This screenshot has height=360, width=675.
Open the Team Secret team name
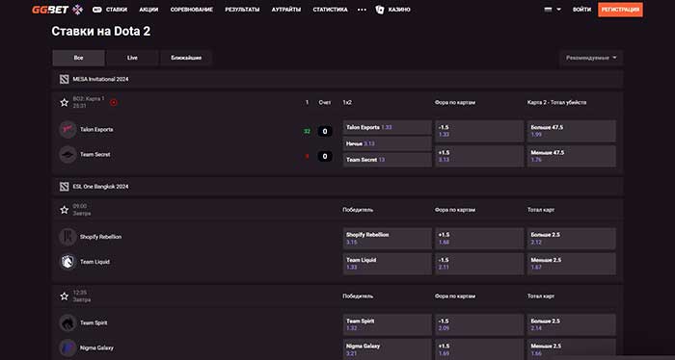[95, 155]
